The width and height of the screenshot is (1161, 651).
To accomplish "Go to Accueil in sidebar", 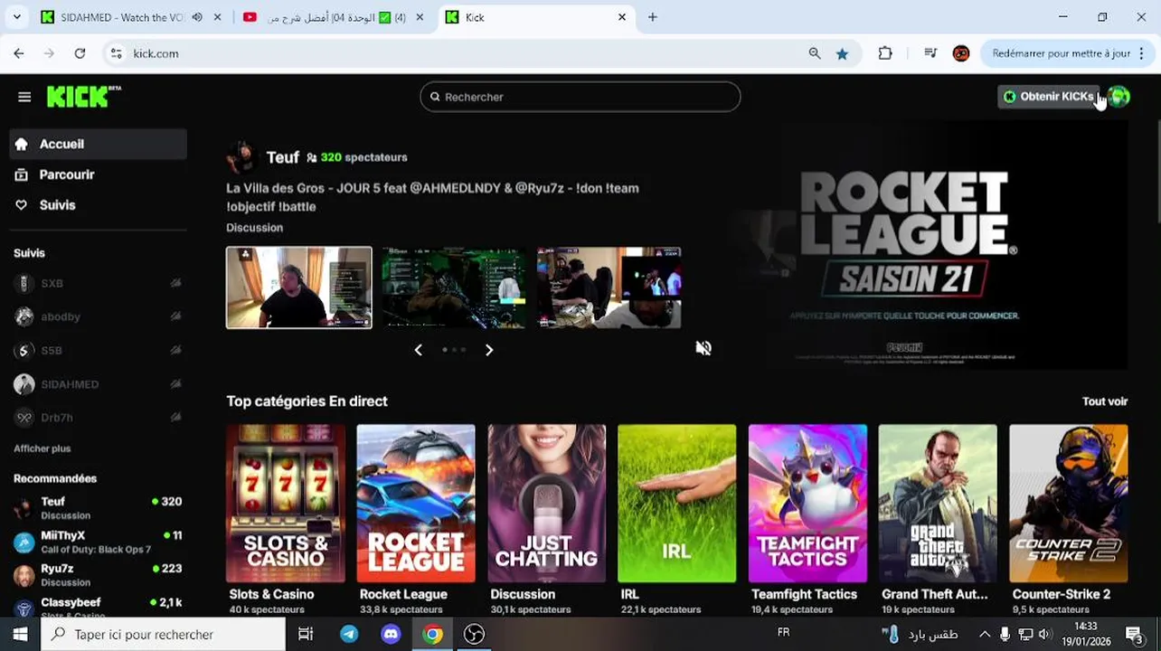I will tap(98, 144).
